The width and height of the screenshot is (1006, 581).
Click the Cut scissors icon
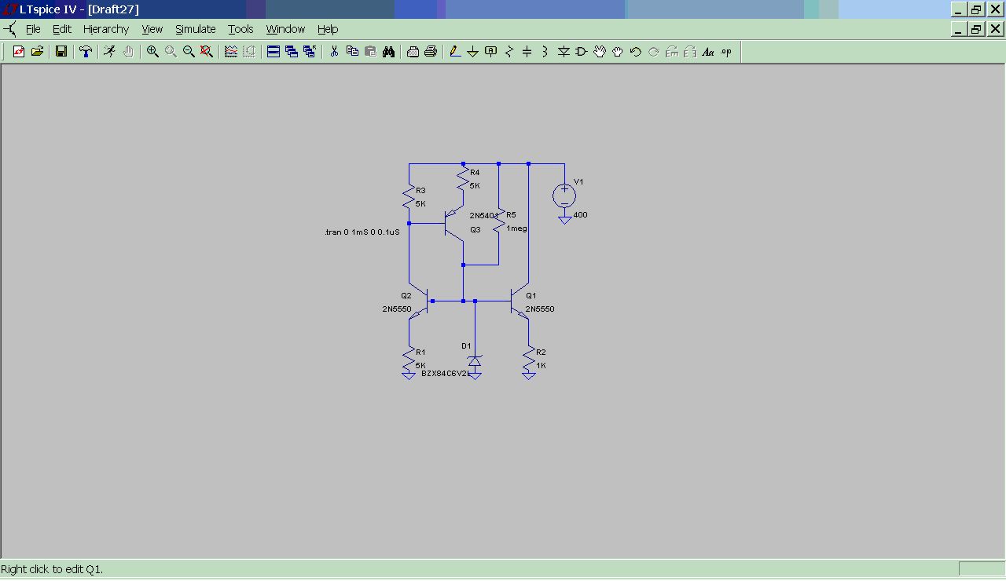[334, 52]
